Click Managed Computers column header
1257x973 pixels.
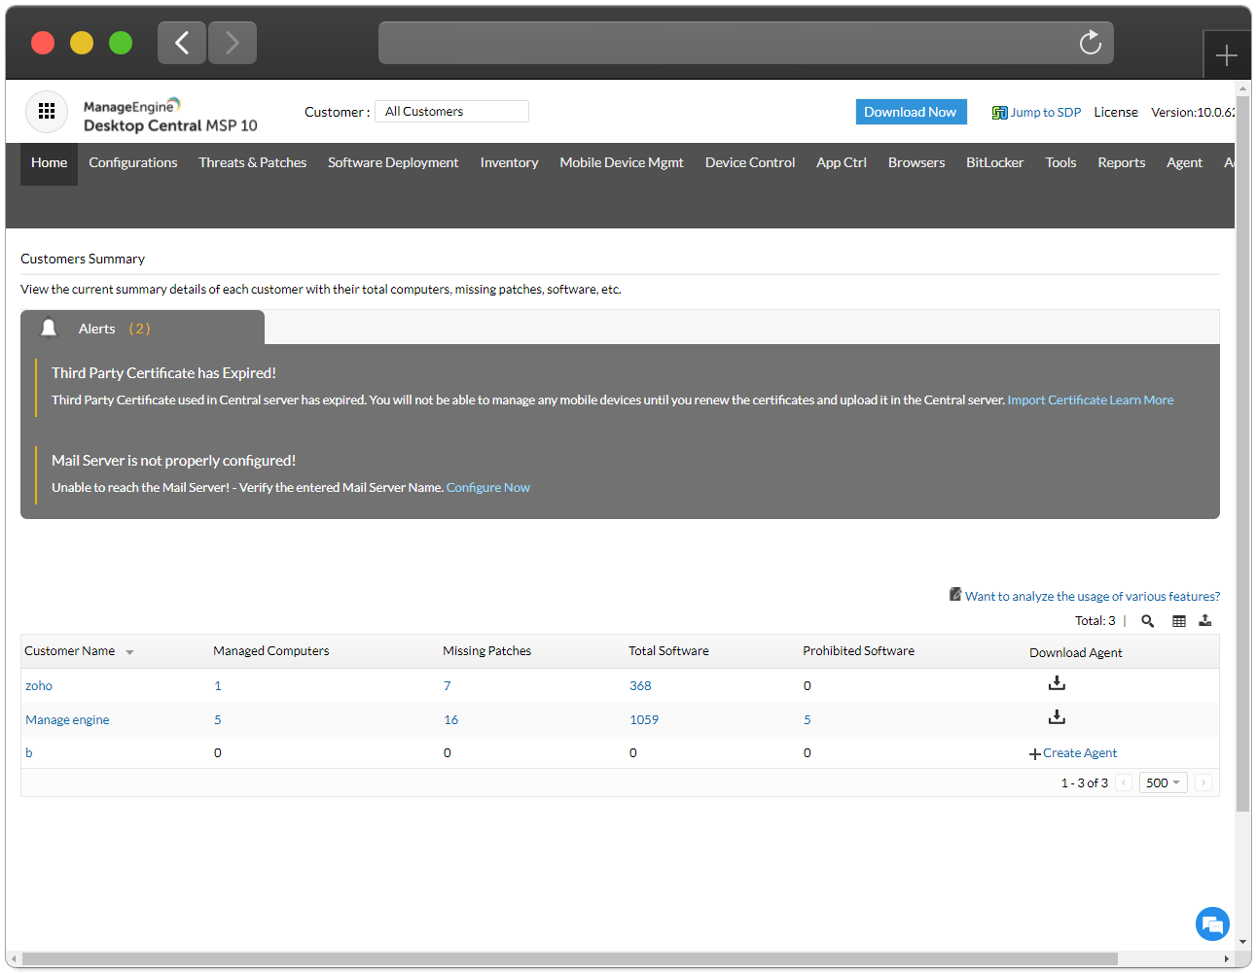coord(270,651)
